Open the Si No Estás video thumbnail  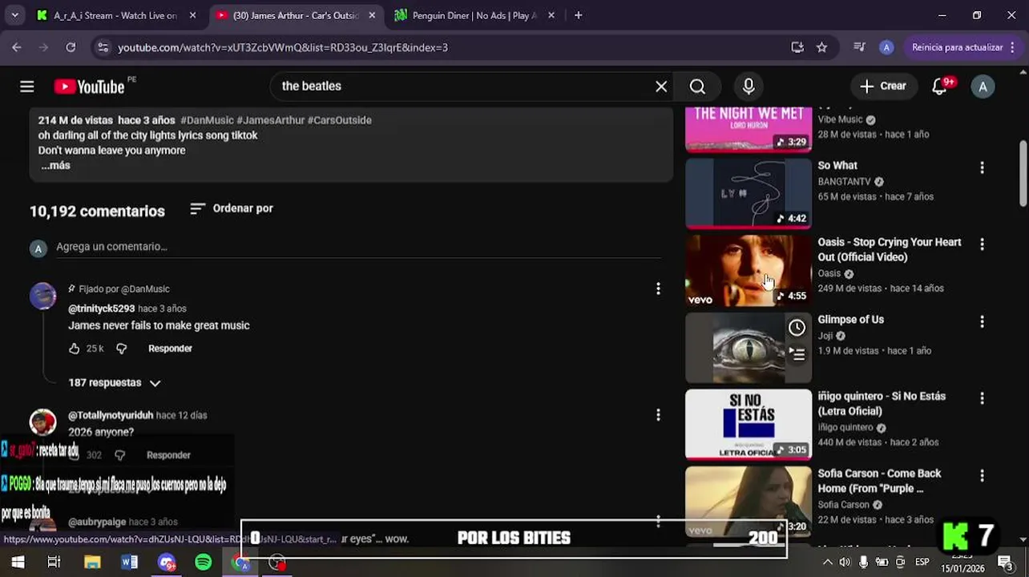(749, 424)
